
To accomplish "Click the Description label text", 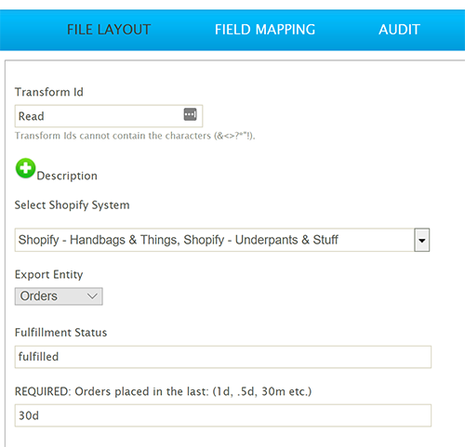I will click(x=67, y=176).
